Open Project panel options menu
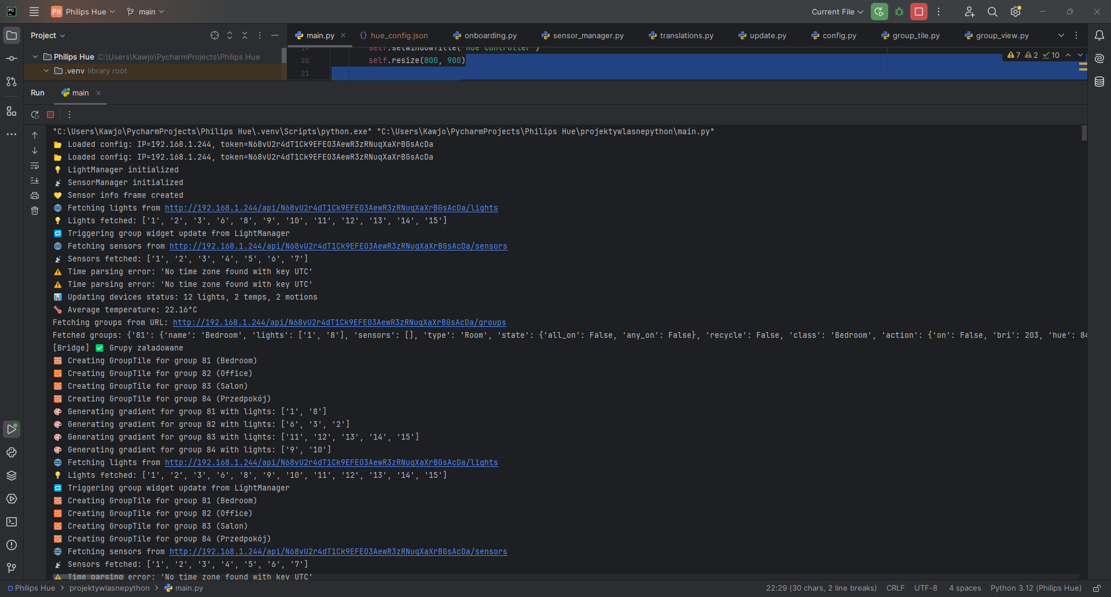Image resolution: width=1111 pixels, height=597 pixels. pos(260,35)
